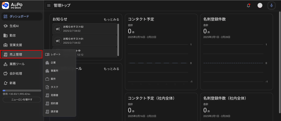Select レポート from the submenu
281x121 pixels.
coord(56,54)
